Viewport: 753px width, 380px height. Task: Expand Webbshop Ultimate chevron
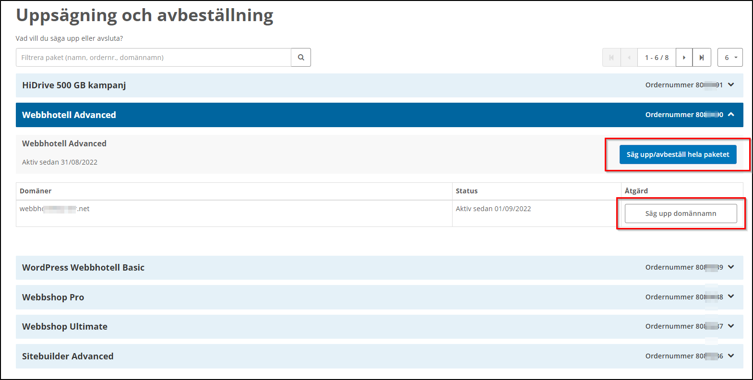pyautogui.click(x=731, y=326)
